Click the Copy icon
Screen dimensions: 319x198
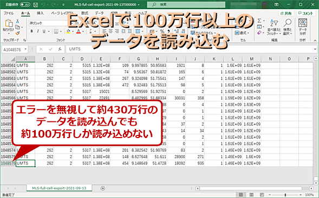click(18, 27)
